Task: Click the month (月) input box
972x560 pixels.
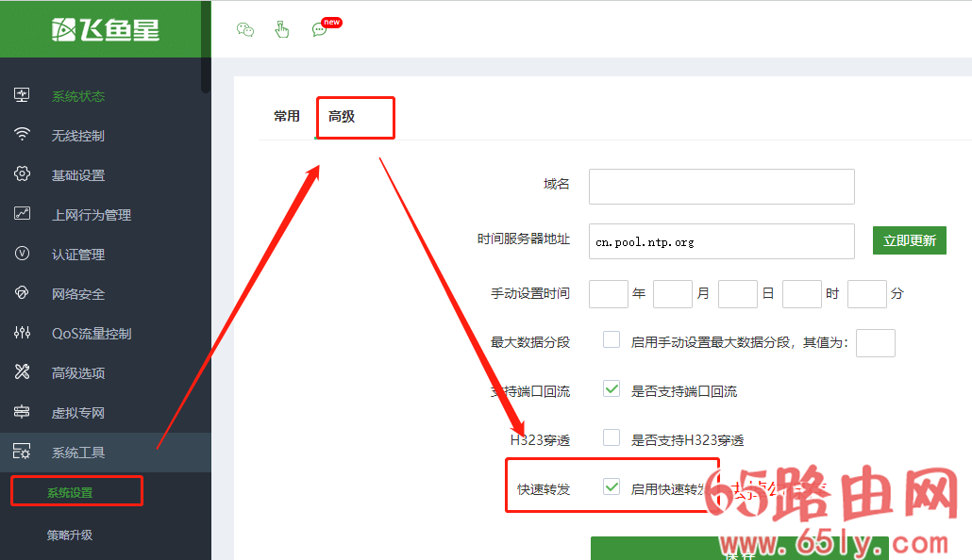Action: click(673, 293)
